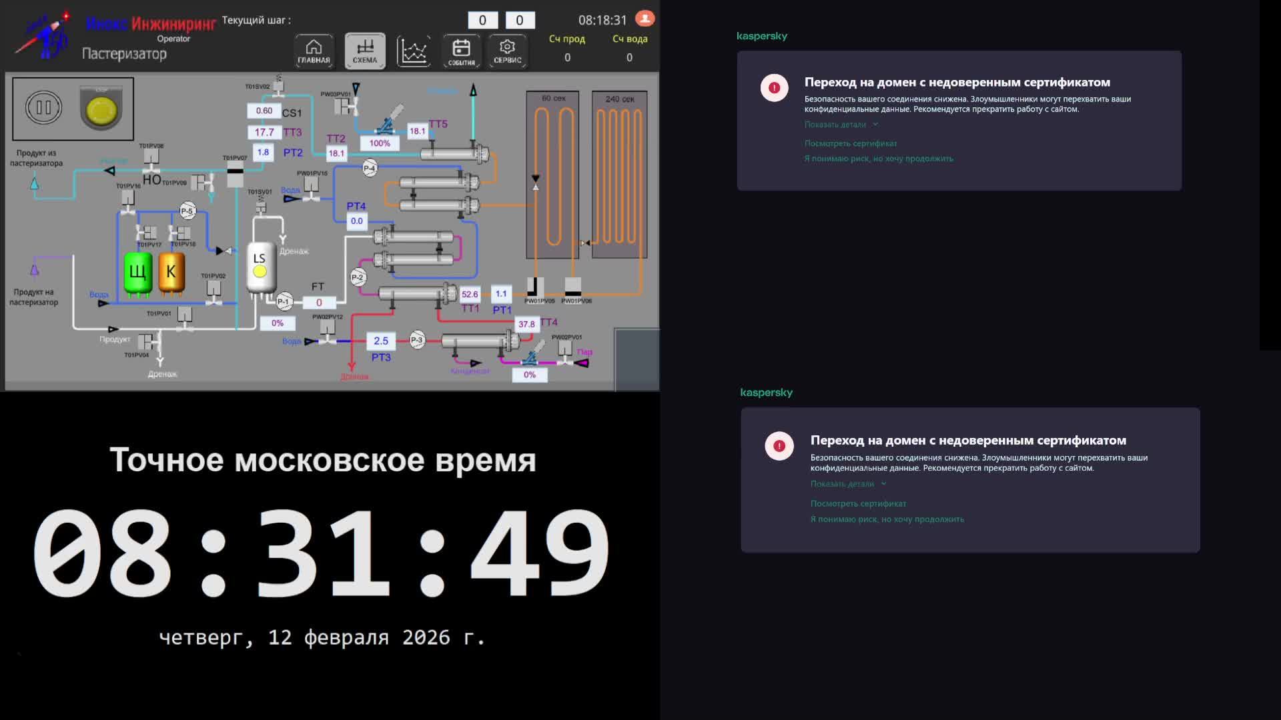Screen dimensions: 1281x720
Task: Click the PT3 value field 2.5
Action: (380, 341)
